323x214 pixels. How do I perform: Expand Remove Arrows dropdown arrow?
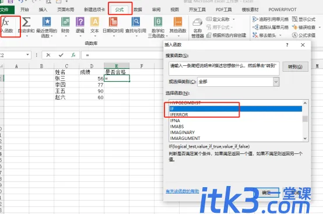click(x=280, y=36)
